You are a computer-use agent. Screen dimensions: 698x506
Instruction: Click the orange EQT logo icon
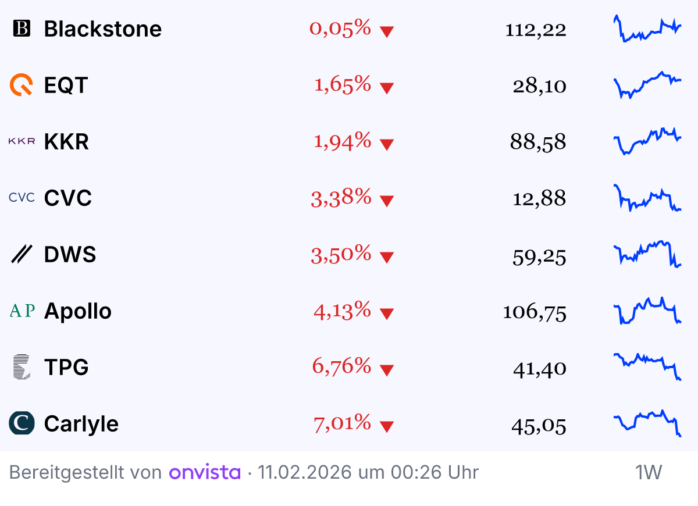22,85
